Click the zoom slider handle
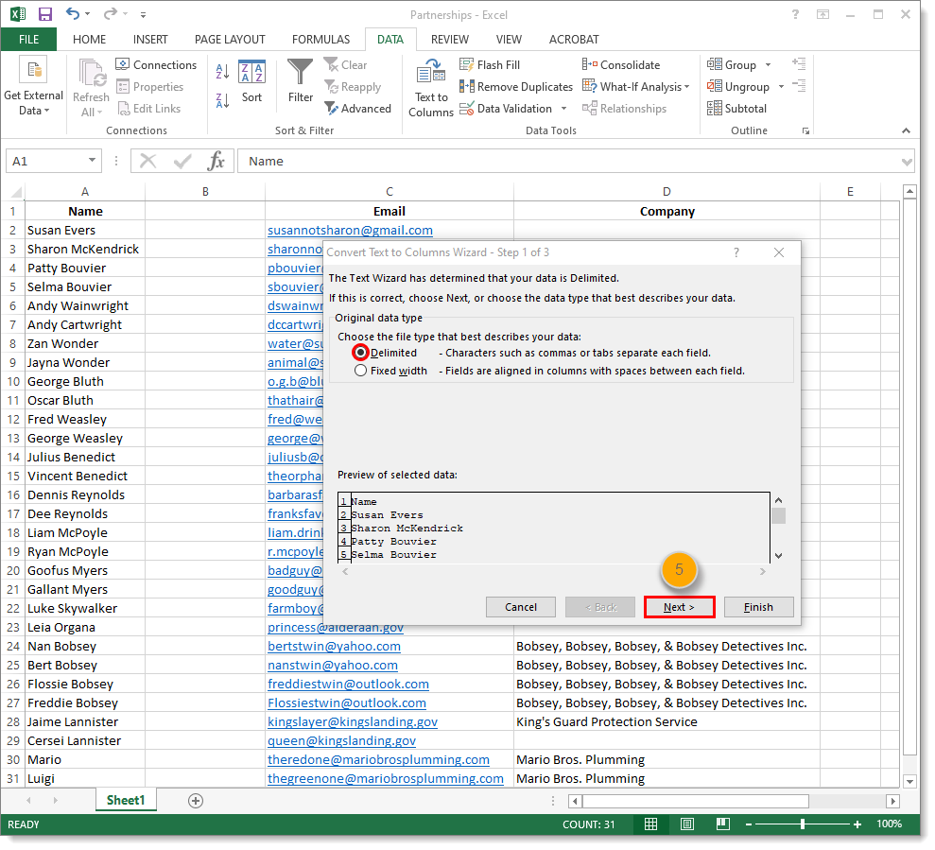Viewport: 935px width, 850px height. click(803, 824)
